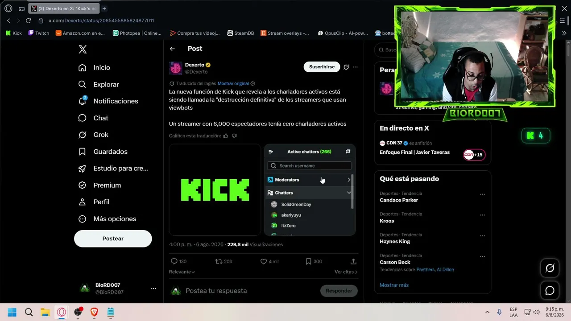The image size is (571, 321).
Task: Open the Active chatters image thumbnail
Action: pos(310,189)
